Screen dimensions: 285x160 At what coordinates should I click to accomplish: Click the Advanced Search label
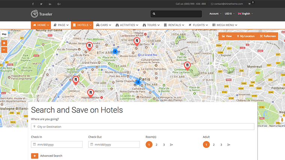51,156
